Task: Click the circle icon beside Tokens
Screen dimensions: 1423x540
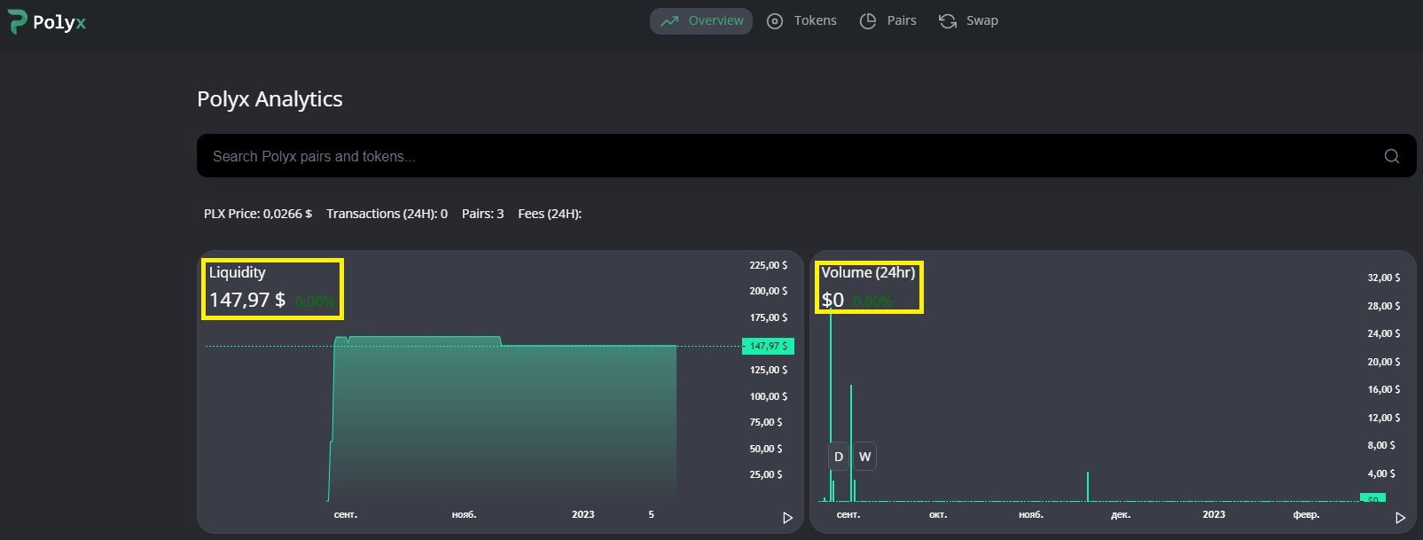Action: point(775,21)
